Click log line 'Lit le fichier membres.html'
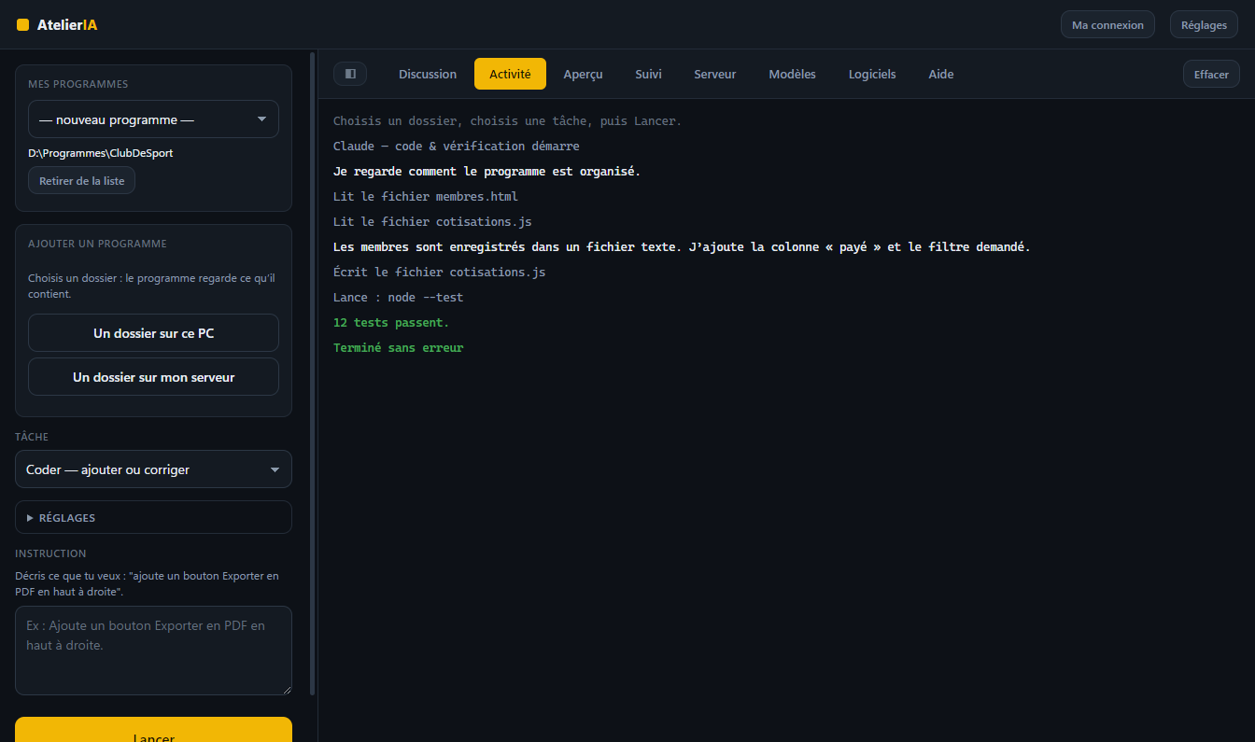 pyautogui.click(x=425, y=197)
